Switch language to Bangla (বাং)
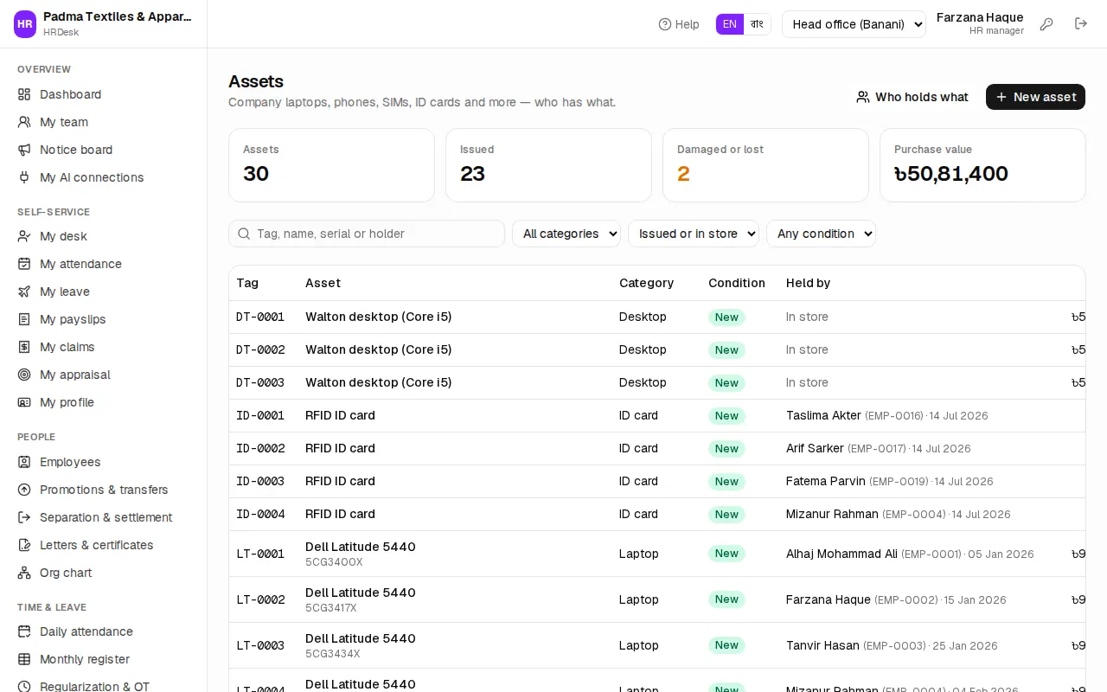 758,24
